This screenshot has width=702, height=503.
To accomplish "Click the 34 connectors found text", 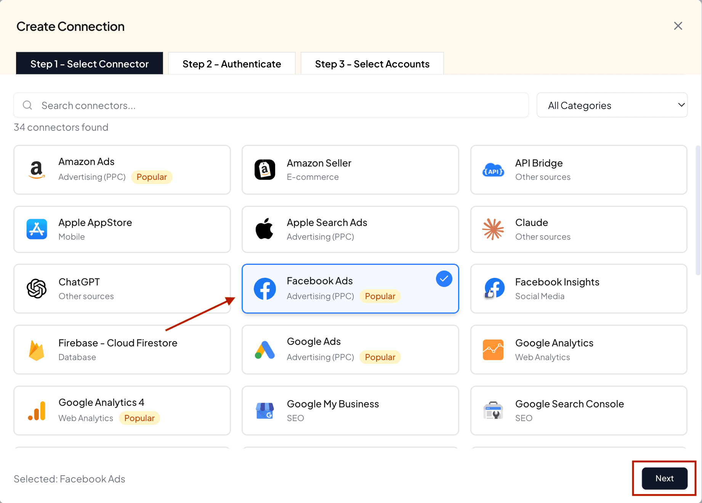I will point(61,127).
